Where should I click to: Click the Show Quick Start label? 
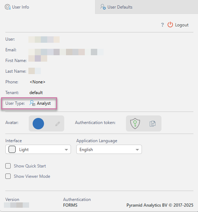(30, 166)
